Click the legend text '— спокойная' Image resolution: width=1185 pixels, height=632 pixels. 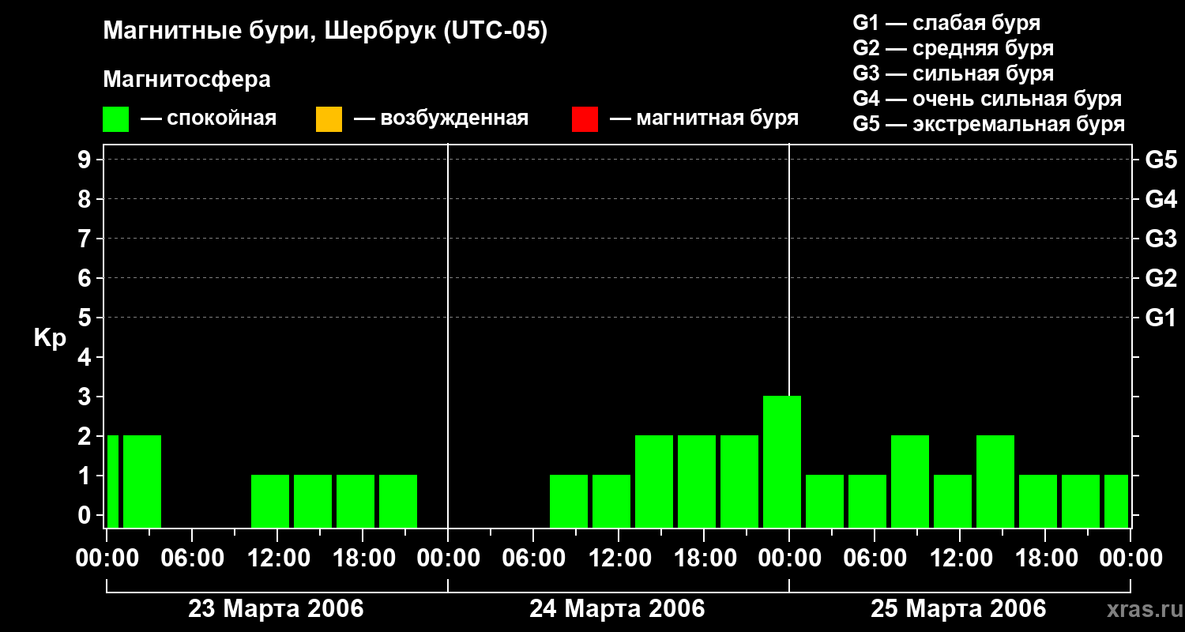209,118
